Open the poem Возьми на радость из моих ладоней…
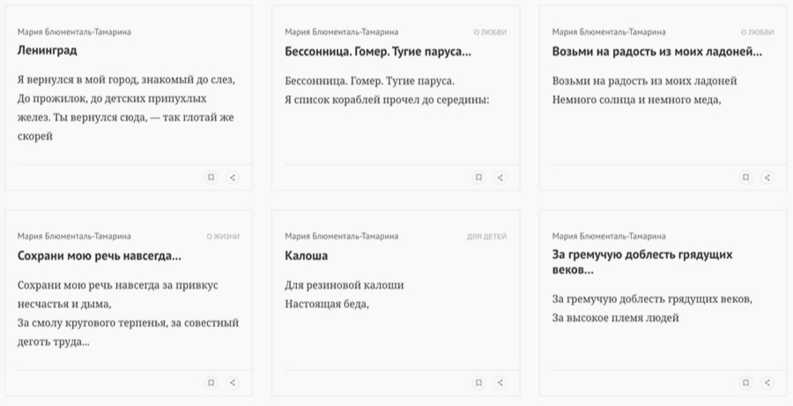 [657, 52]
